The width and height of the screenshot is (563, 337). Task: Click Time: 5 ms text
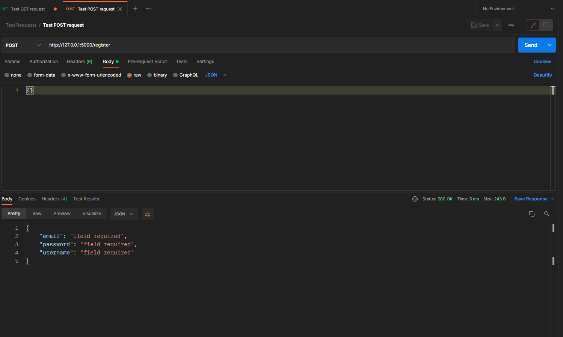(x=468, y=199)
